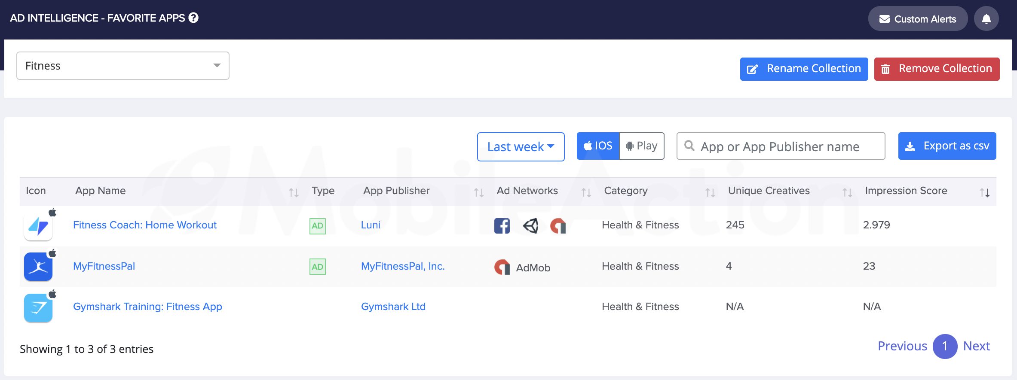Go to Previous page
This screenshot has height=380, width=1017.
[x=902, y=346]
